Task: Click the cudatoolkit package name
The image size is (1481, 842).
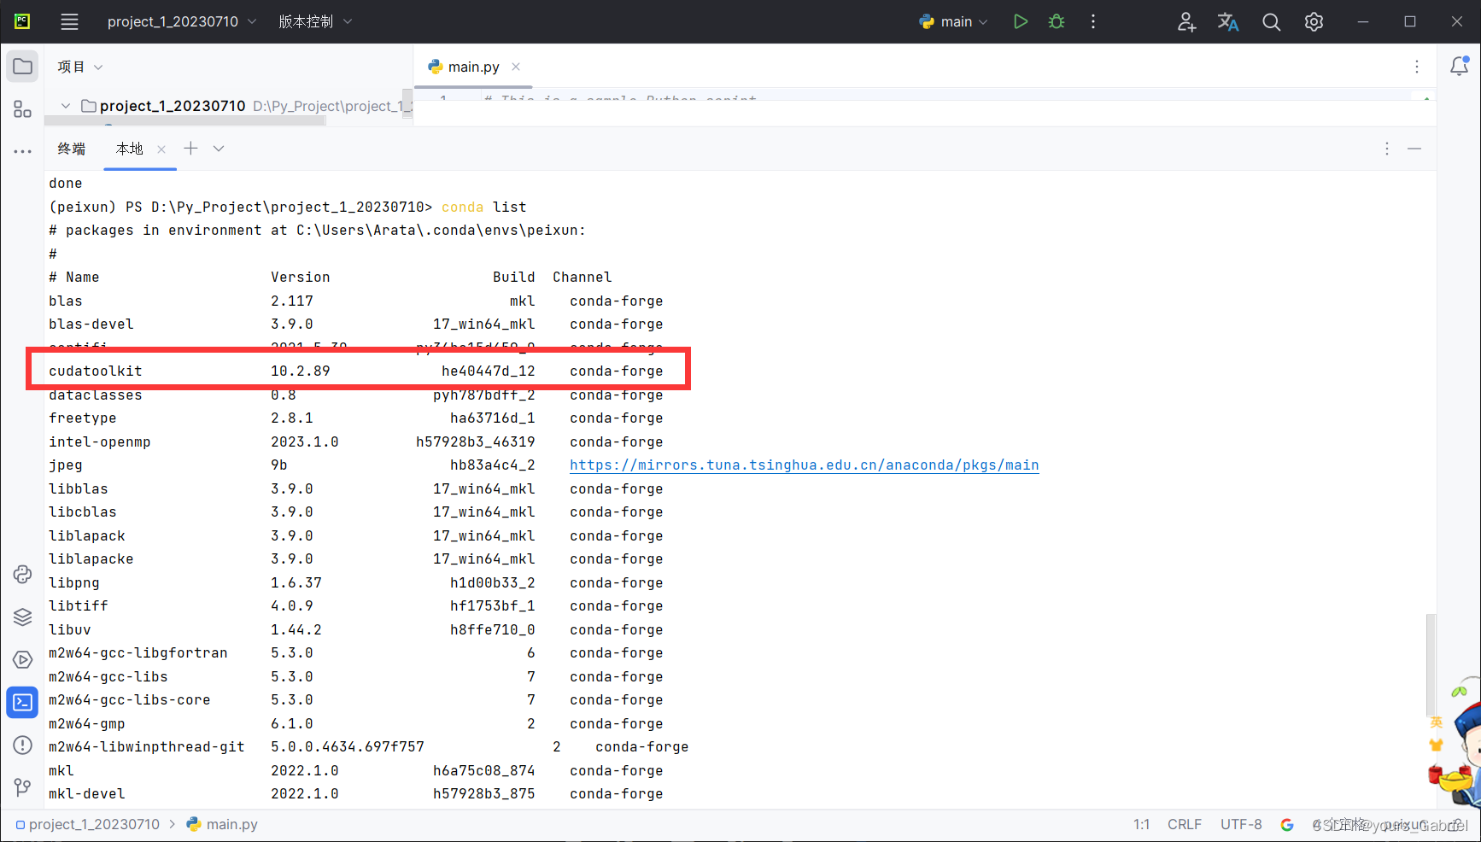Action: 96,371
